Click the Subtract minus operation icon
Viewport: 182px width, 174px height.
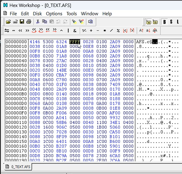point(98,31)
